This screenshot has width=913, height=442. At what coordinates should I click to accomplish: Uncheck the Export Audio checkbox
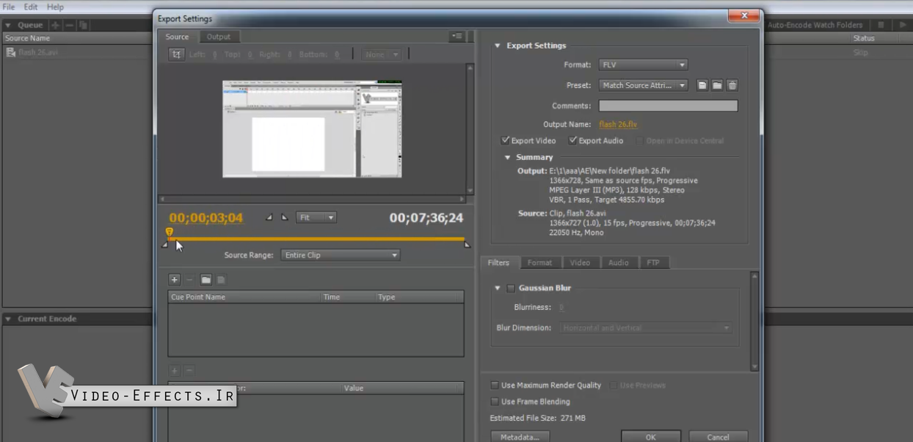tap(572, 140)
